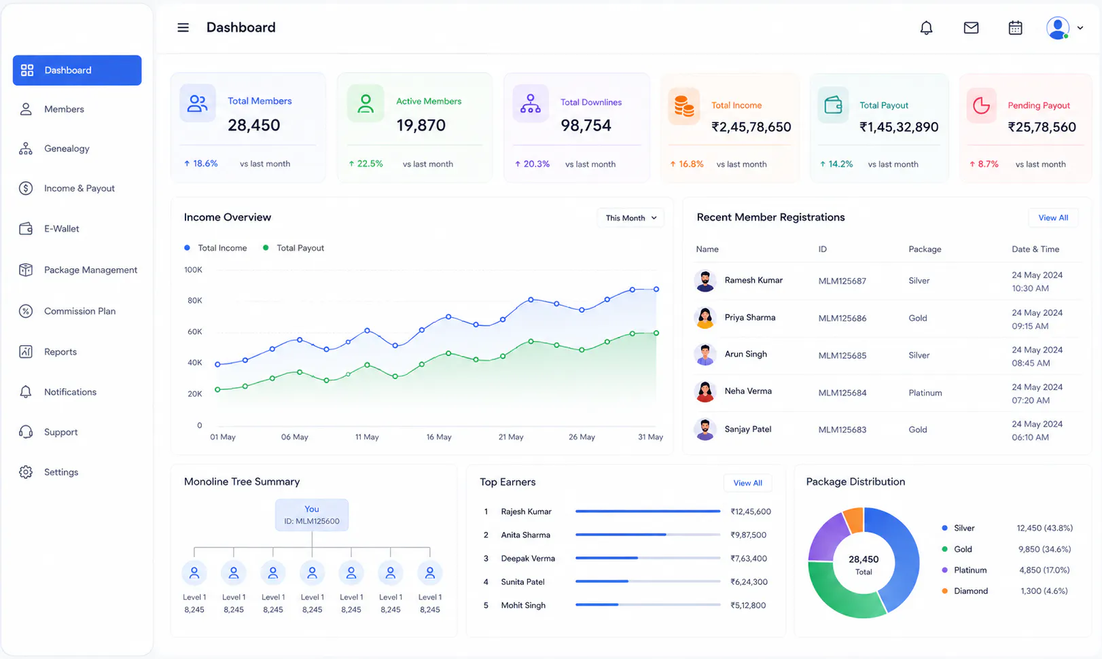Screen dimensions: 1102x659
Task: Click the Reports chart icon
Action: [x=26, y=352]
